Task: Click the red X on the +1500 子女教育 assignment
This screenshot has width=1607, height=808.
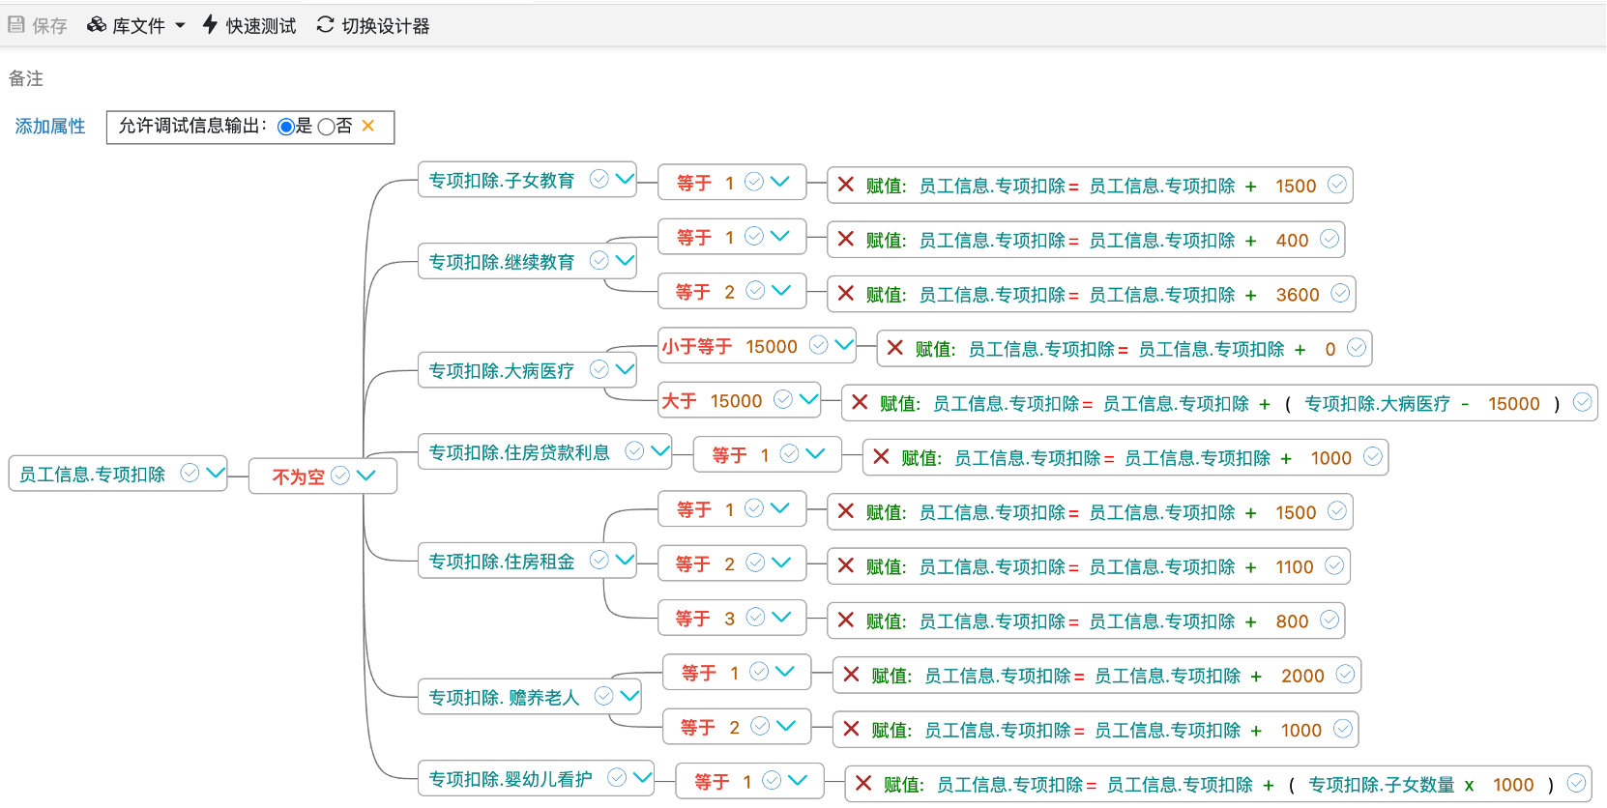Action: click(846, 185)
